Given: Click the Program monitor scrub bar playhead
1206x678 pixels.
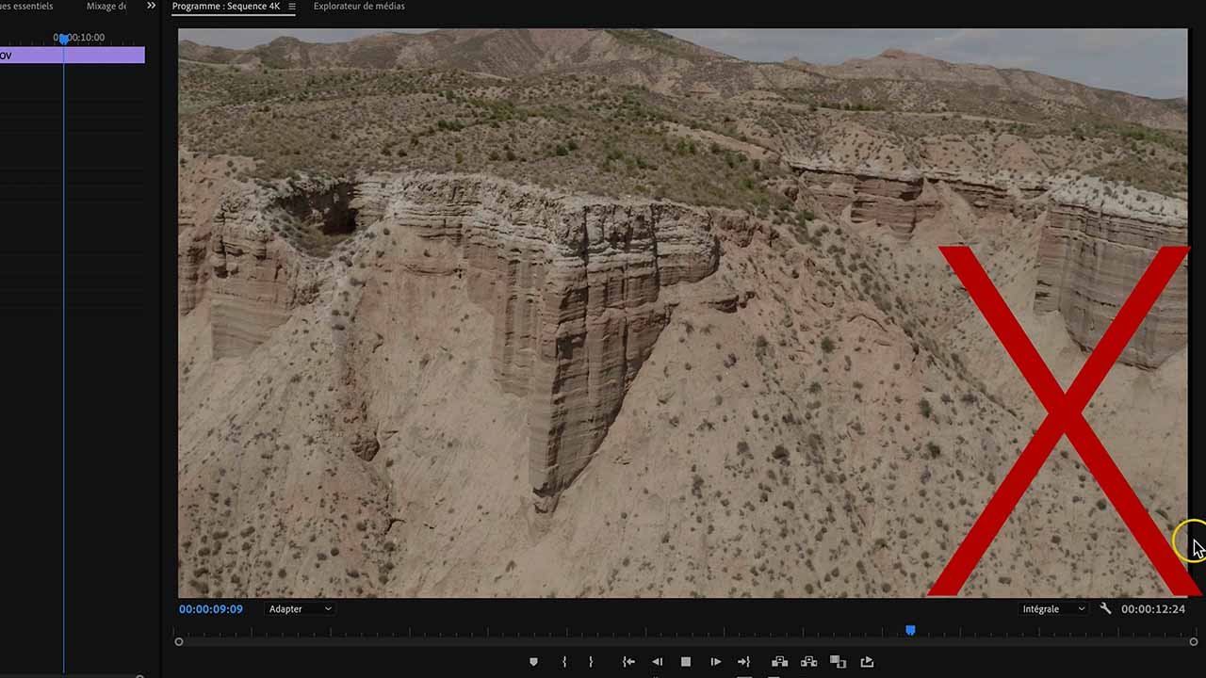Looking at the screenshot, I should click(x=910, y=630).
